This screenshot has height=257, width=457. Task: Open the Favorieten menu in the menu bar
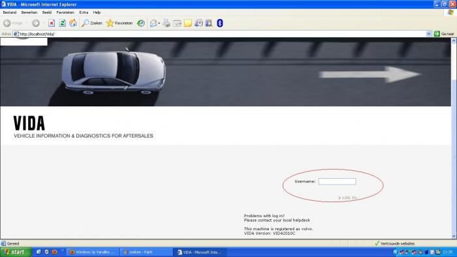click(65, 12)
